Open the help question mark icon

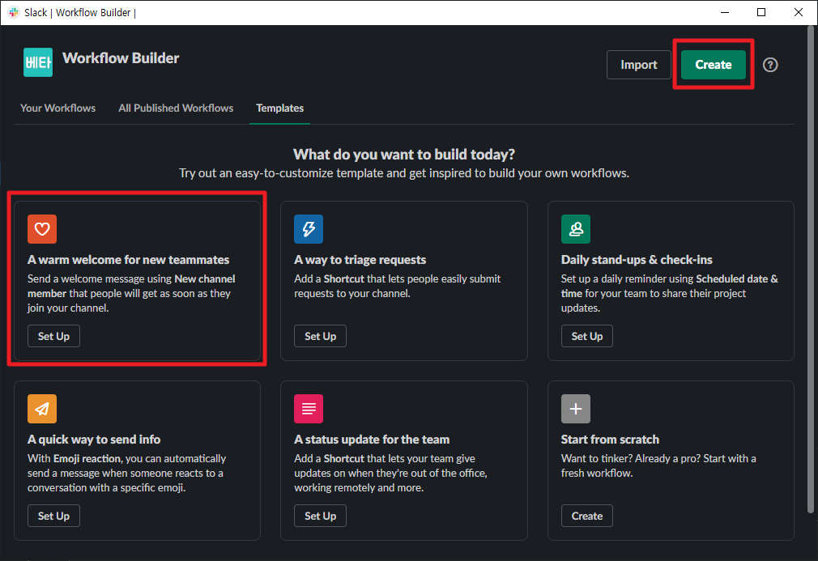(770, 65)
